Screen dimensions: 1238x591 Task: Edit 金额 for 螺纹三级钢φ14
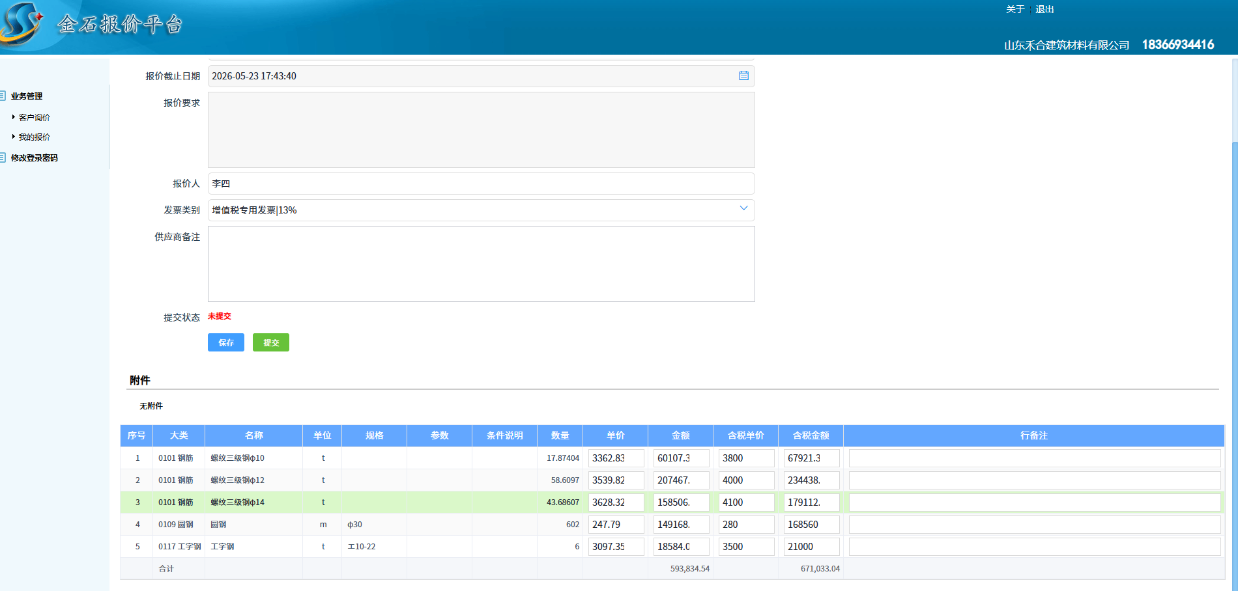682,502
